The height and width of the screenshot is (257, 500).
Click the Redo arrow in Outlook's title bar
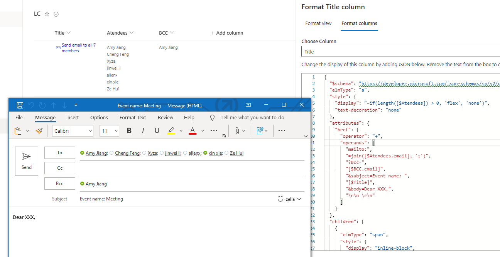(x=42, y=105)
